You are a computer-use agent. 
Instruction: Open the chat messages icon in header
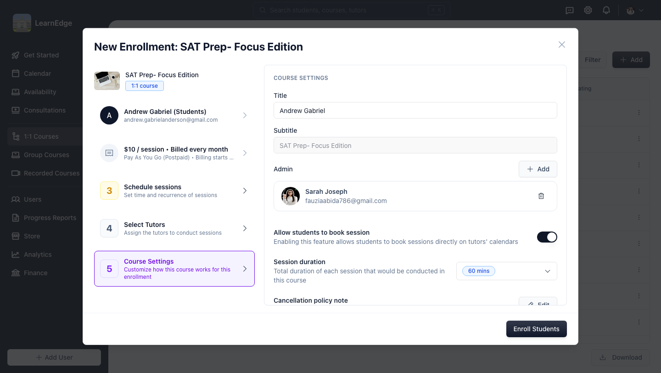coord(570,10)
